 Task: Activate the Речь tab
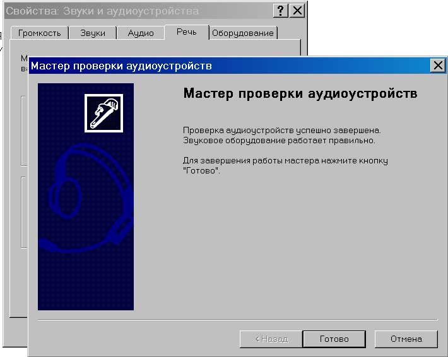tap(186, 32)
